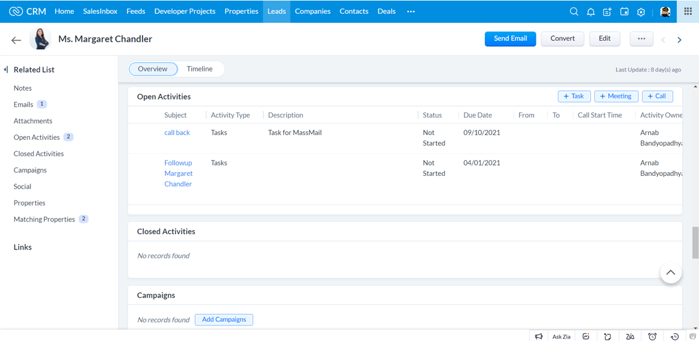Jump to Emails in Related List
This screenshot has width=699, height=341.
coord(23,104)
